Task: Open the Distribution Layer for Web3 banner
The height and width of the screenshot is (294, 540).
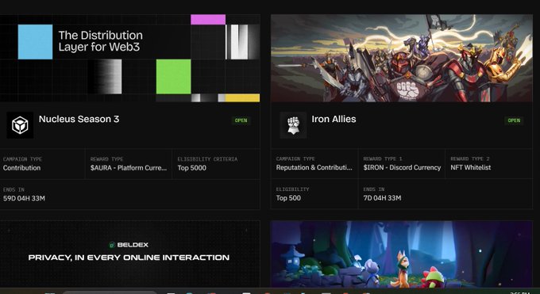Action: pyautogui.click(x=129, y=58)
